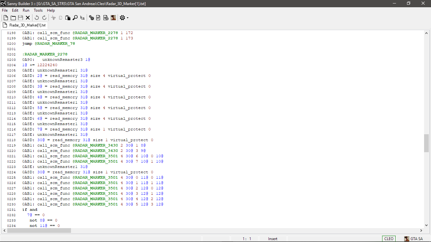Click the horizontal scrollbar right arrow
Viewport: 431px width, 242px height.
coord(421,231)
